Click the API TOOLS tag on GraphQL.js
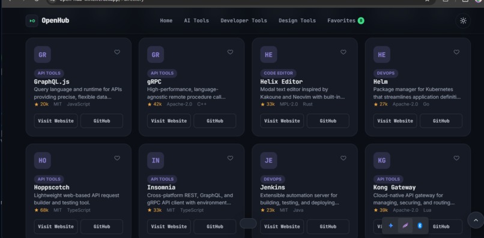484x238 pixels. pos(49,73)
